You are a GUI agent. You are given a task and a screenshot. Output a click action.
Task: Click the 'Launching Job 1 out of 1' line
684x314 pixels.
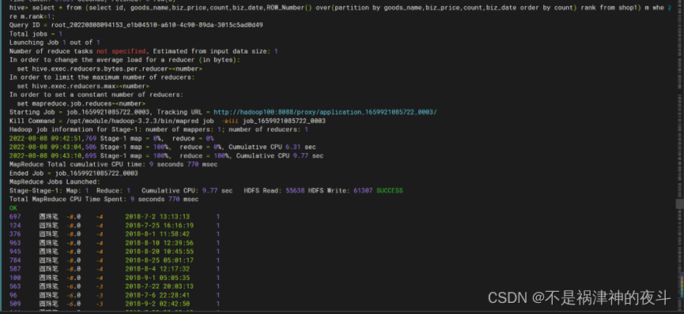click(55, 43)
